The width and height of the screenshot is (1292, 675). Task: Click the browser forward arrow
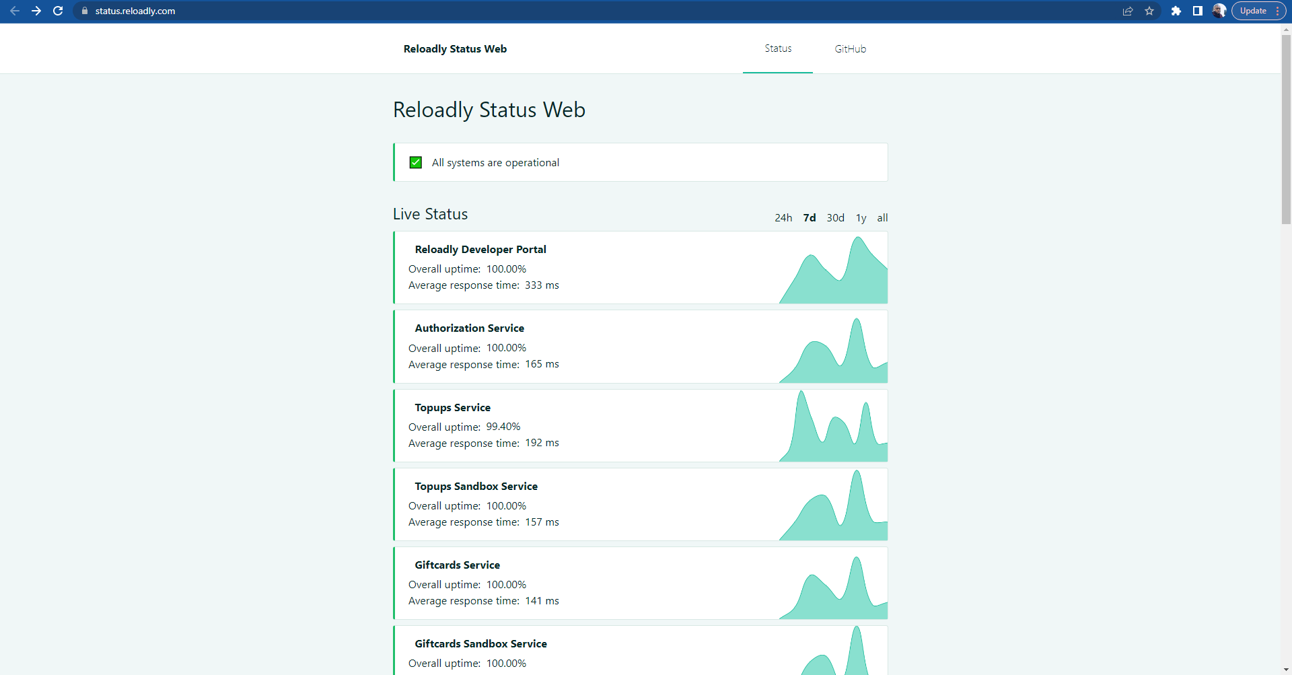(36, 11)
